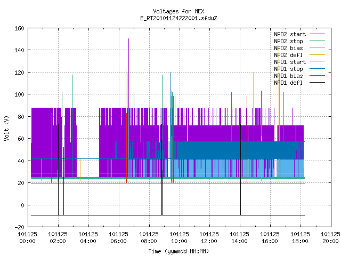Click the 12:00 time axis tick label

209,241
